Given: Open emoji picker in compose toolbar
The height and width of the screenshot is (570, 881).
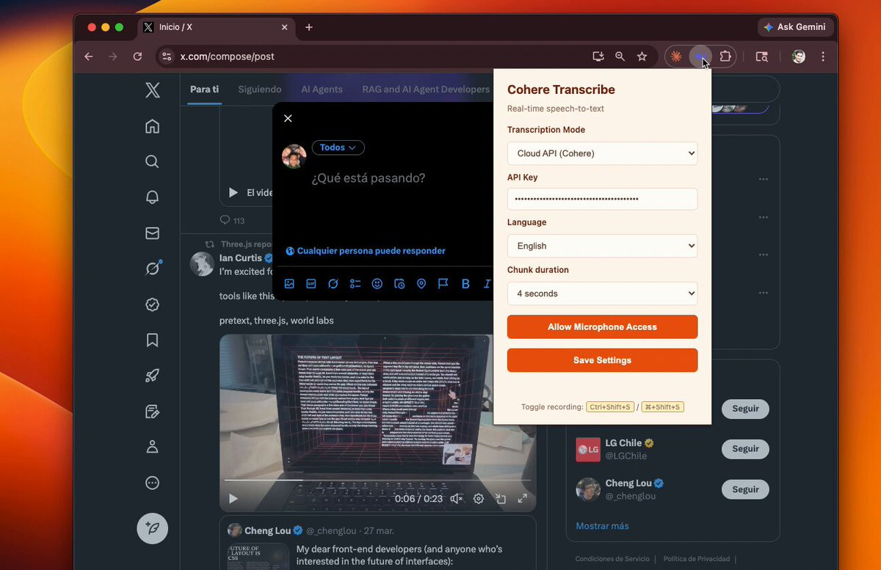Looking at the screenshot, I should coord(377,284).
